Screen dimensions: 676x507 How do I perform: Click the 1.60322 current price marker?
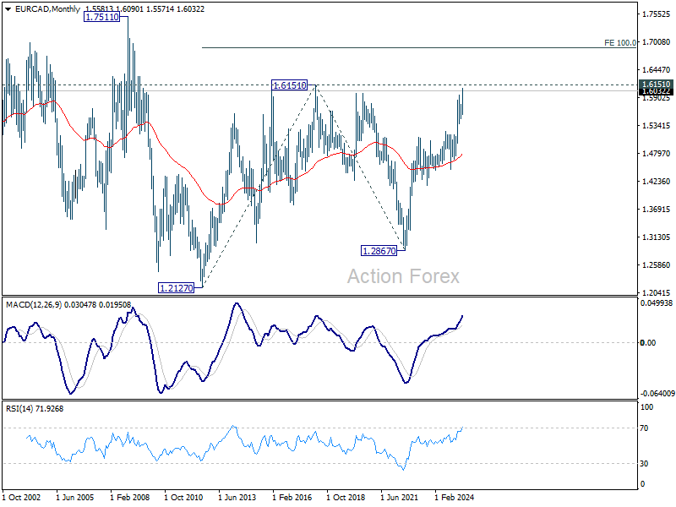[x=656, y=91]
